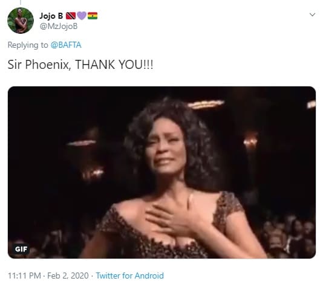Image resolution: width=323 pixels, height=287 pixels.
Task: Click the purple heart emoji in the name
Action: (82, 16)
